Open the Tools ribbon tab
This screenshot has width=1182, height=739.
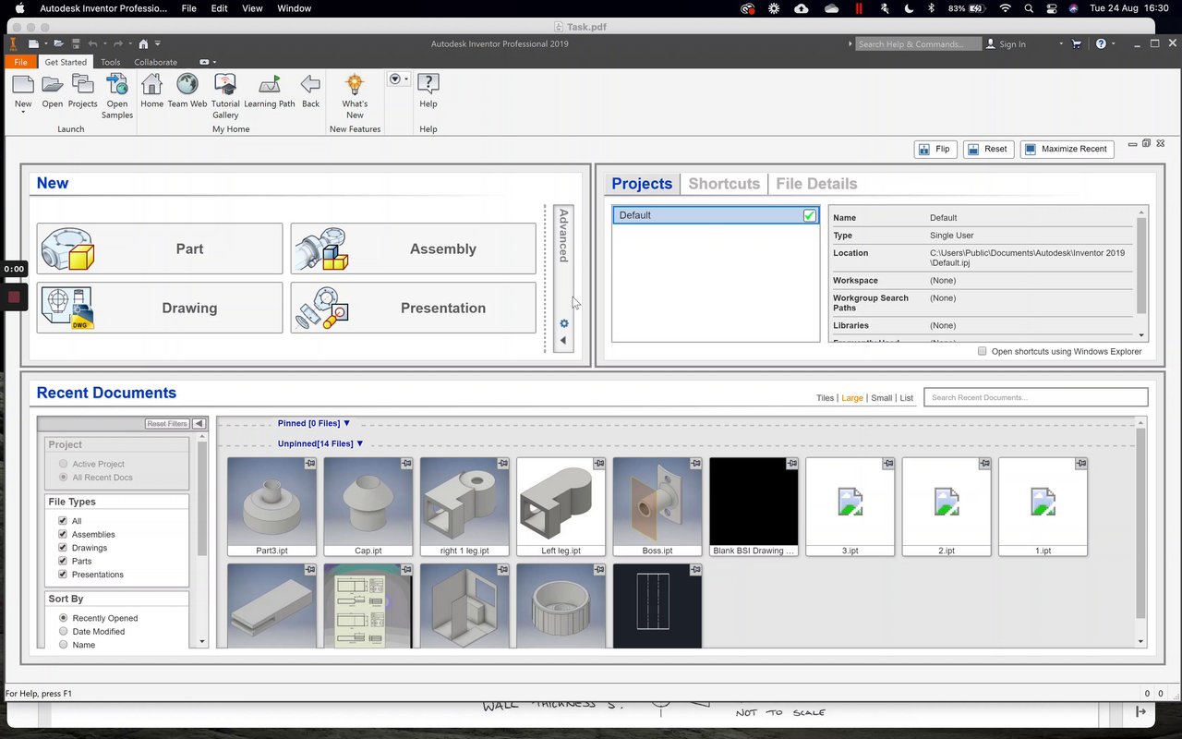(x=110, y=62)
